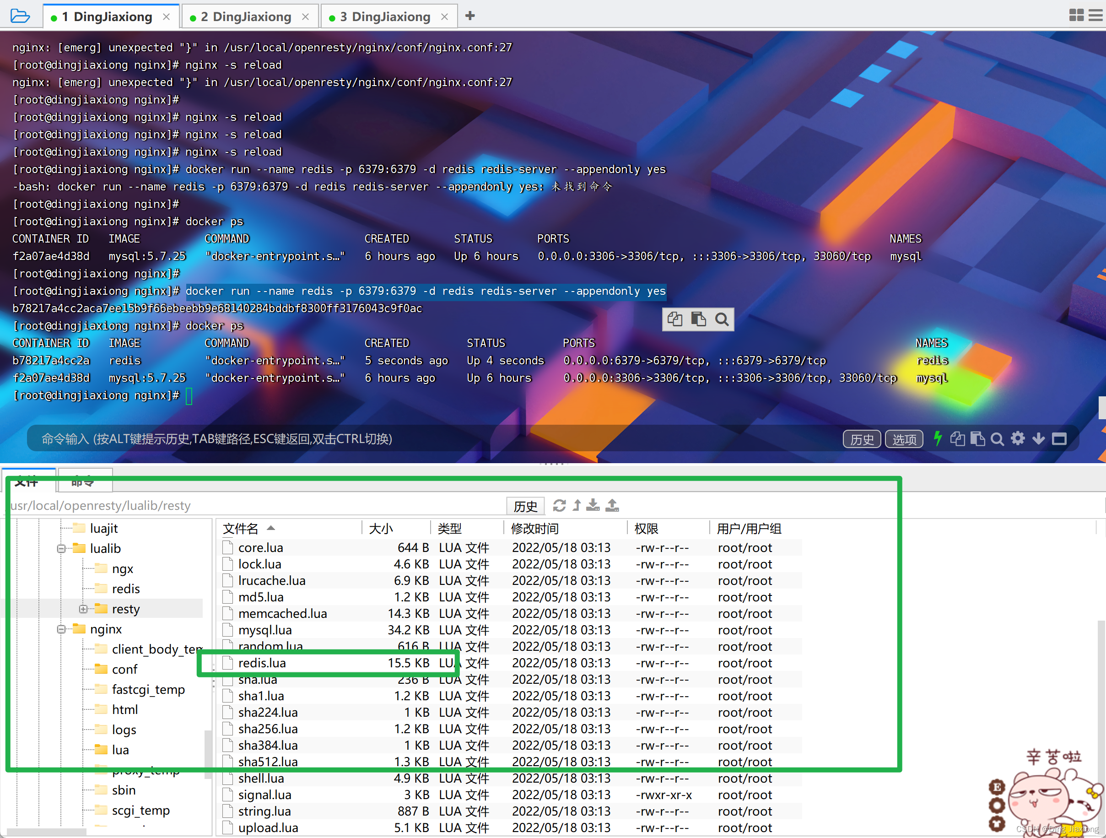Sort the file list by 类型 column
This screenshot has height=838, width=1106.
(467, 529)
